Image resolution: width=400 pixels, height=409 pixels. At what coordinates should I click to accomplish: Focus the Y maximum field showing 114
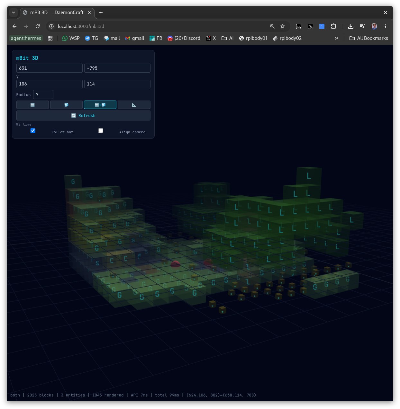[x=117, y=84]
